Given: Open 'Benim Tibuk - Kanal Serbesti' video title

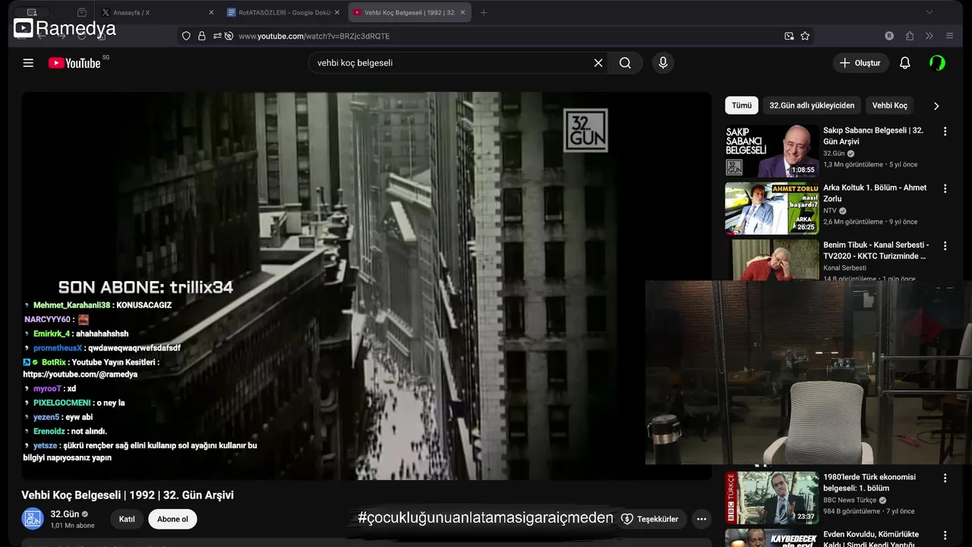Looking at the screenshot, I should [x=876, y=251].
